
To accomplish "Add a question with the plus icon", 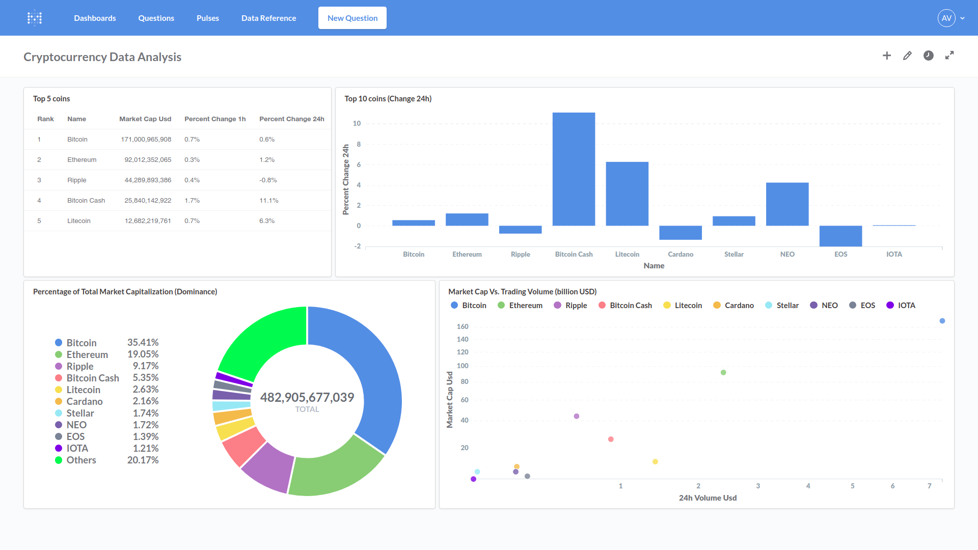I will click(x=887, y=56).
